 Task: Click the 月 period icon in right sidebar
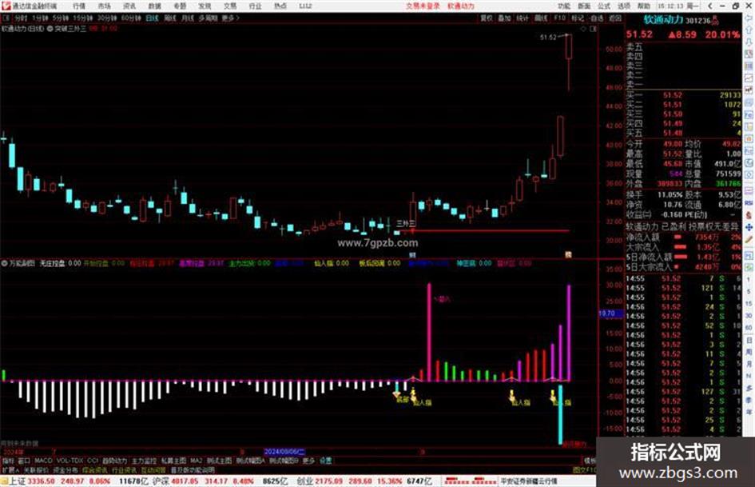coord(749,364)
